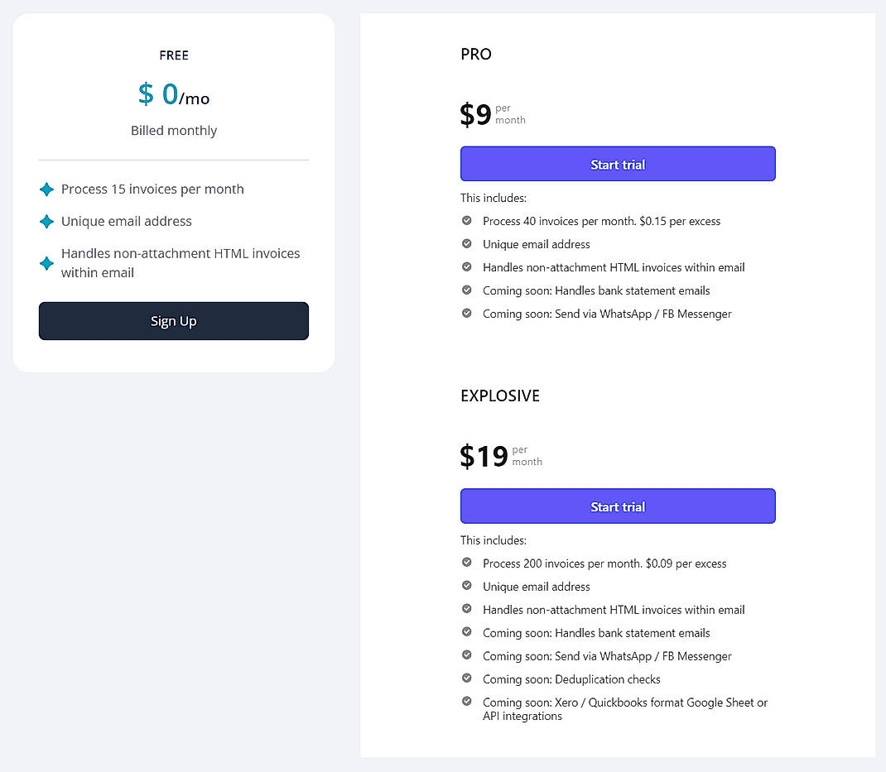886x772 pixels.
Task: Start trial for the PRO plan
Action: [x=618, y=163]
